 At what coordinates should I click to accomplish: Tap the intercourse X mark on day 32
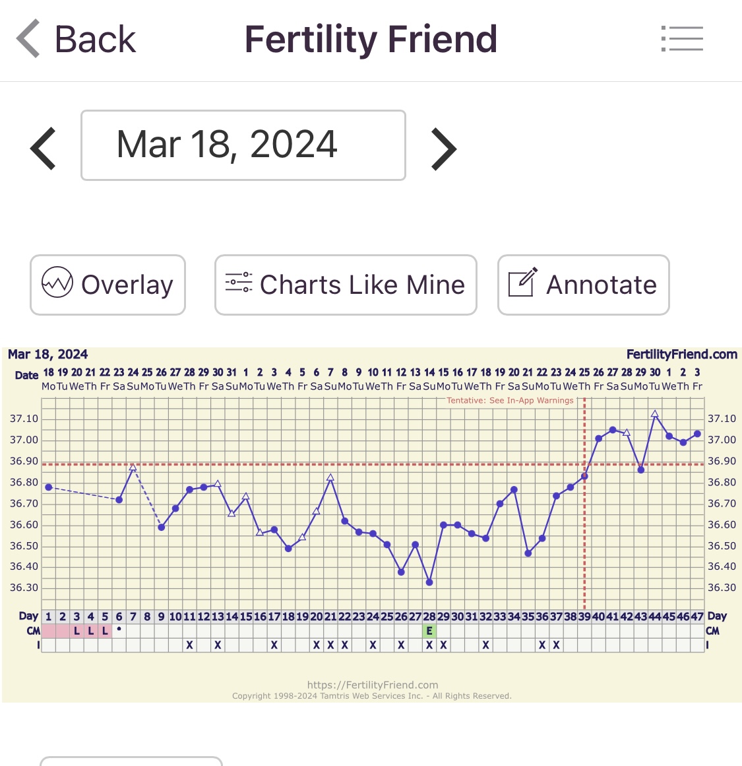click(486, 645)
